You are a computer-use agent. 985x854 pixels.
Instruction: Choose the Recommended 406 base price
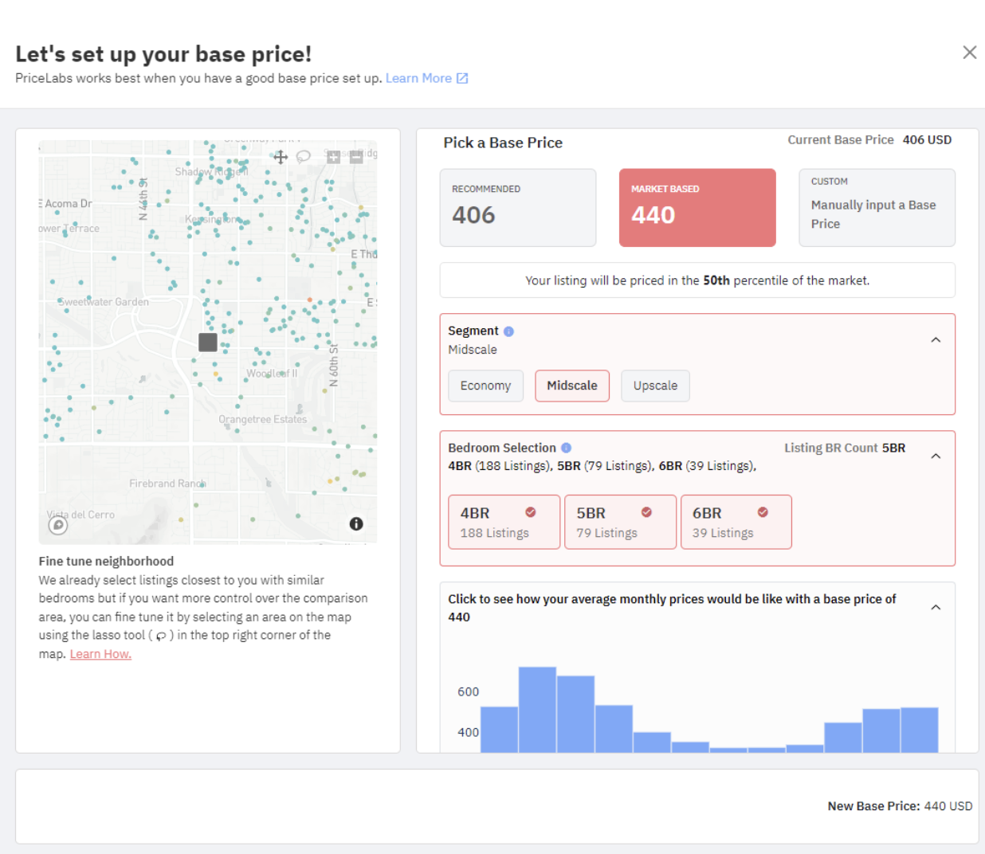coord(518,207)
